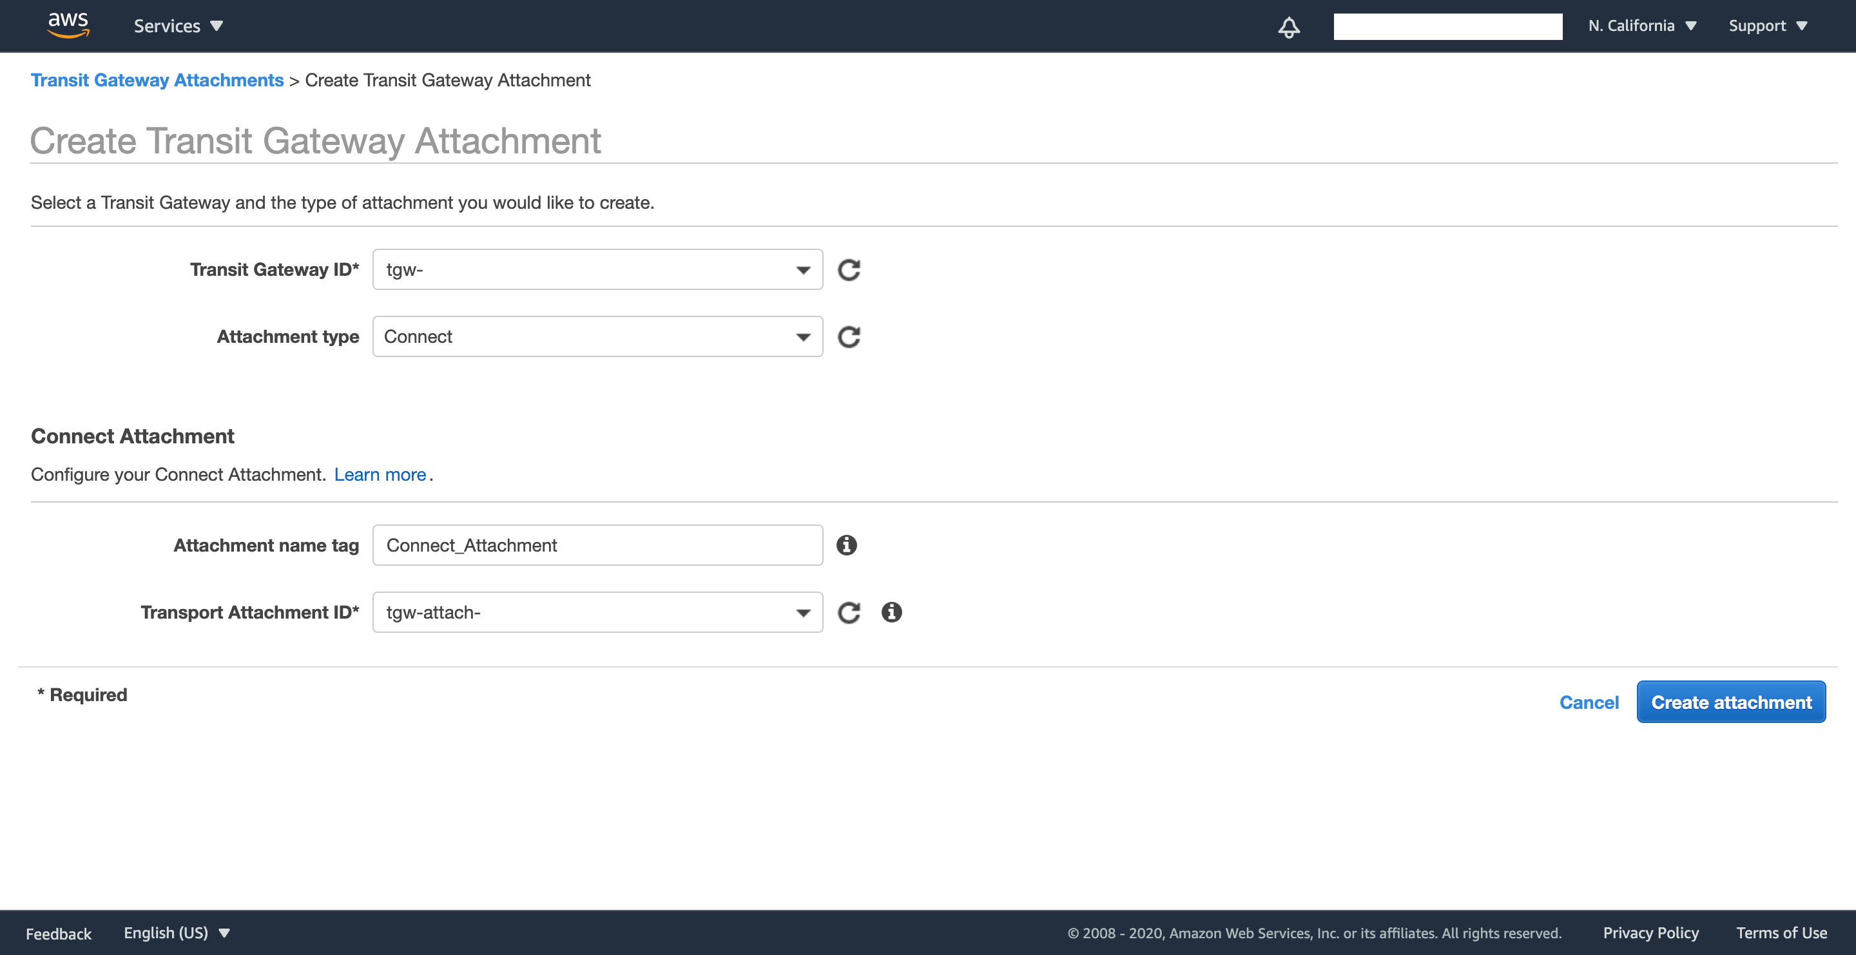
Task: Open the account name menu
Action: click(1447, 26)
